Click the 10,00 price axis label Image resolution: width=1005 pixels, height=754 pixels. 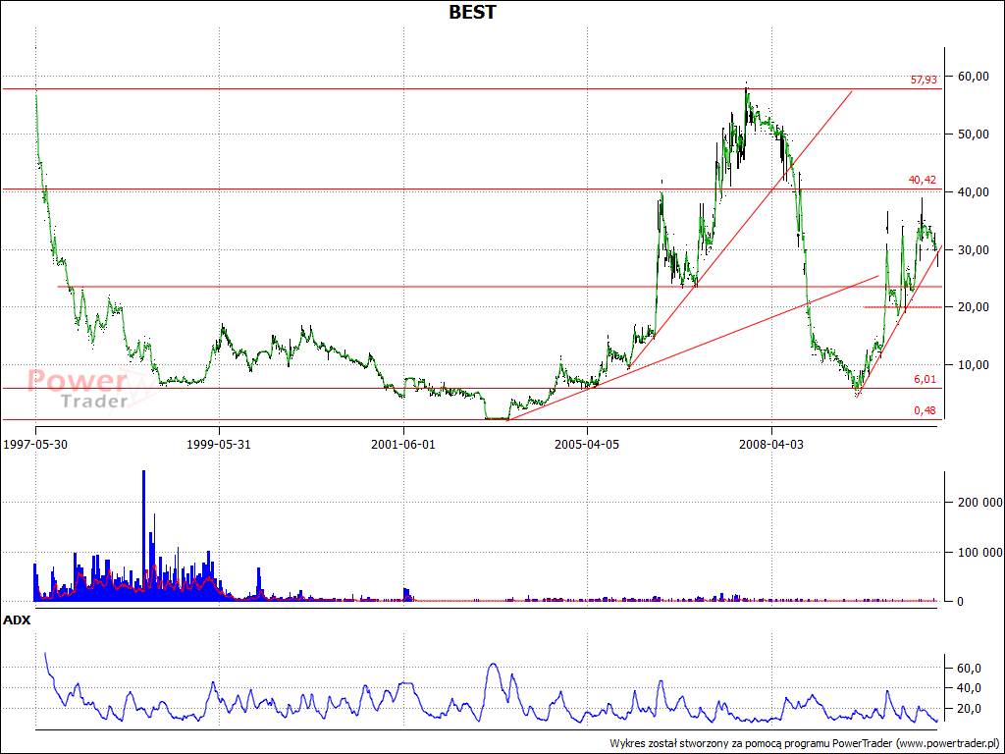(973, 365)
